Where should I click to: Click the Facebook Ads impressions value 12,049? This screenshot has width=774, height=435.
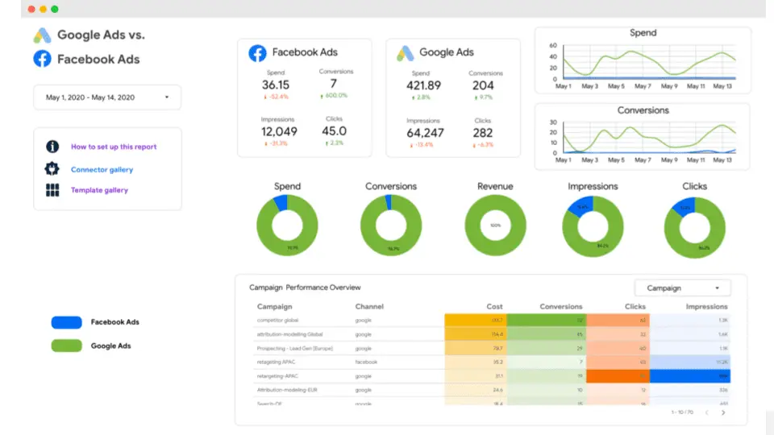279,131
